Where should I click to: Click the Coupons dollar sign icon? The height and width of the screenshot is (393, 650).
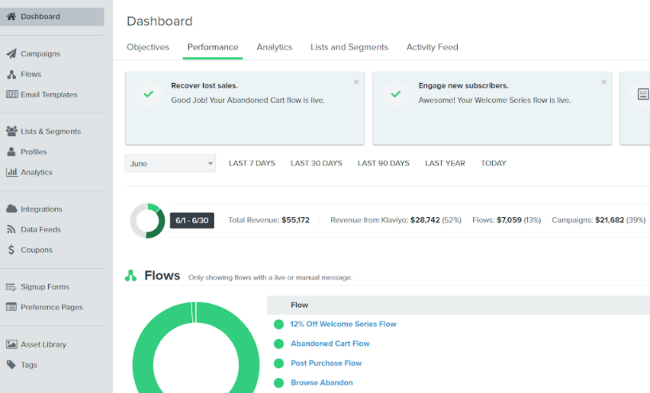[x=11, y=250]
